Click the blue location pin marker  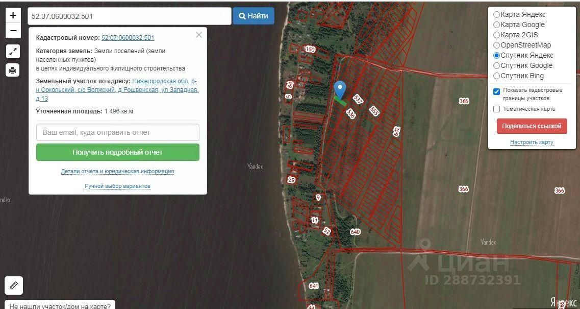point(340,90)
